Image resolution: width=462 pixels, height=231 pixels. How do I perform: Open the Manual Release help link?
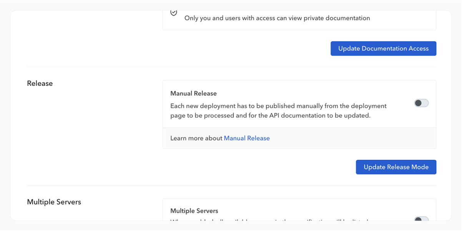tap(247, 138)
